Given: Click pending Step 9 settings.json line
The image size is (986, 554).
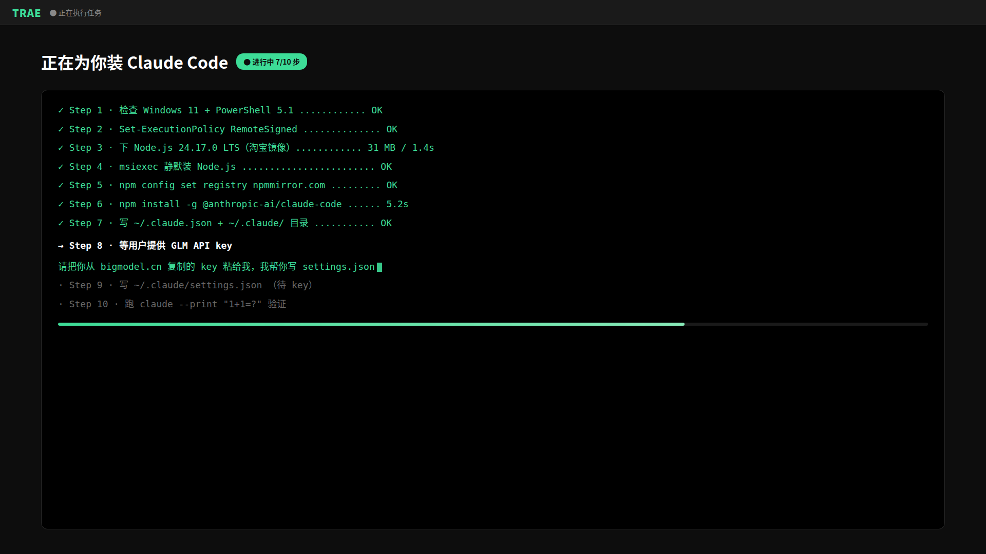Looking at the screenshot, I should coord(185,285).
